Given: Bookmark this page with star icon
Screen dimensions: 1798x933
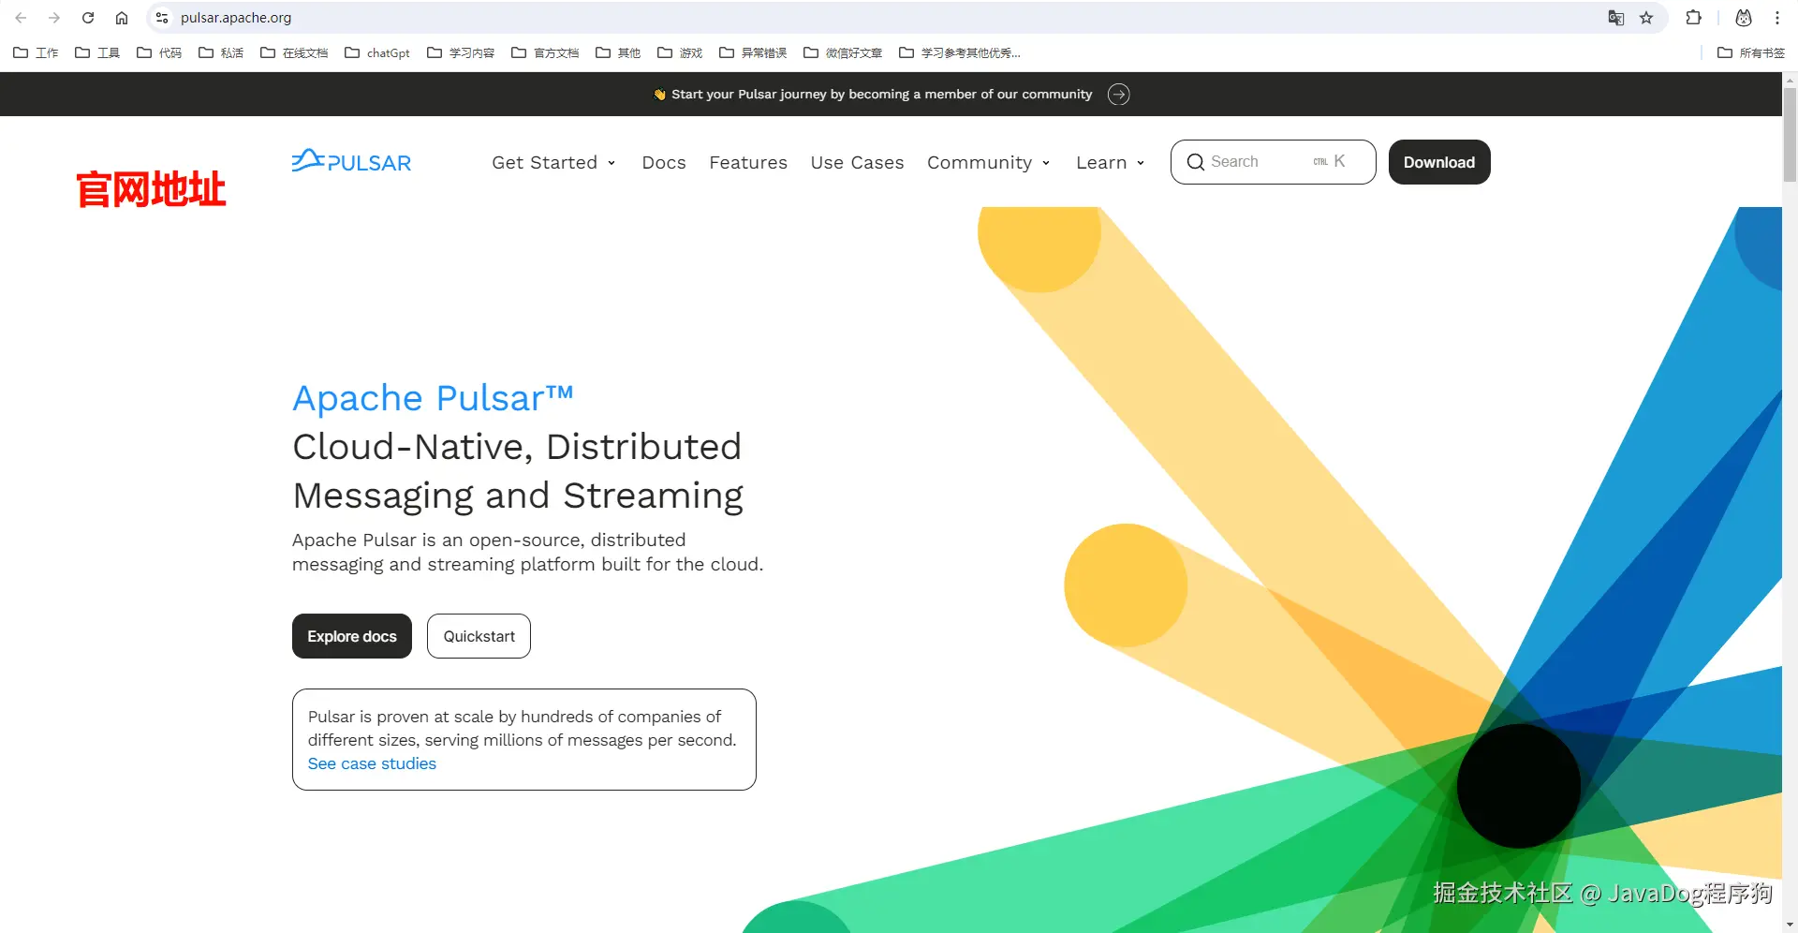Looking at the screenshot, I should (x=1646, y=18).
